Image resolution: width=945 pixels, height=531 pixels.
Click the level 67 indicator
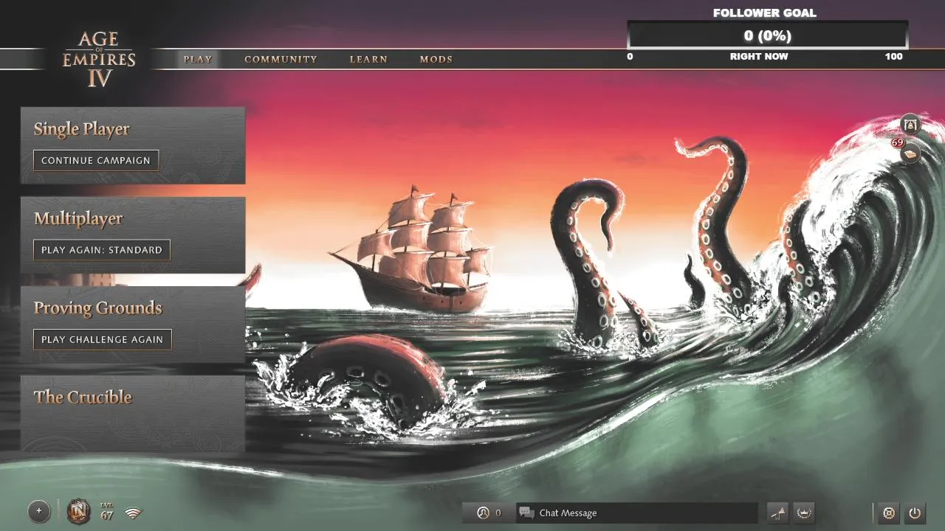pyautogui.click(x=107, y=512)
